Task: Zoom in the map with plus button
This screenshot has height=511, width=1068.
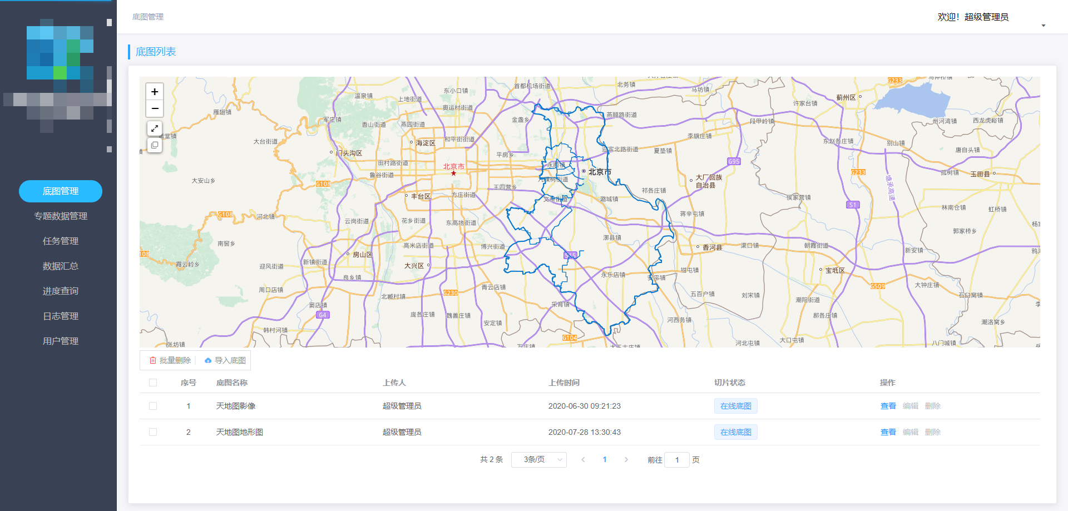Action: 155,92
